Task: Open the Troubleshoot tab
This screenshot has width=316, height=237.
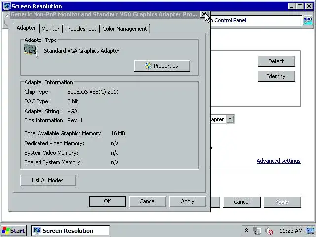Action: click(x=81, y=29)
